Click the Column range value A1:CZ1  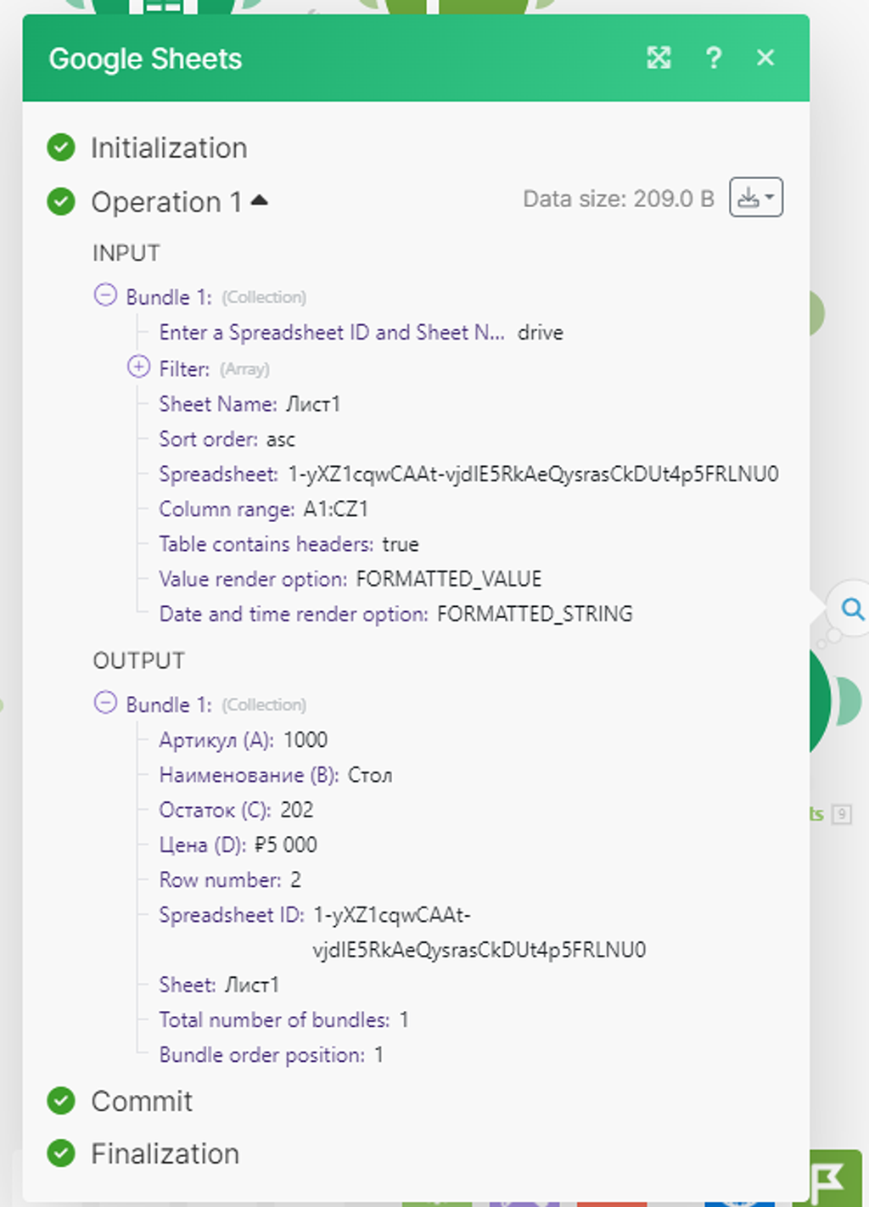[x=336, y=508]
